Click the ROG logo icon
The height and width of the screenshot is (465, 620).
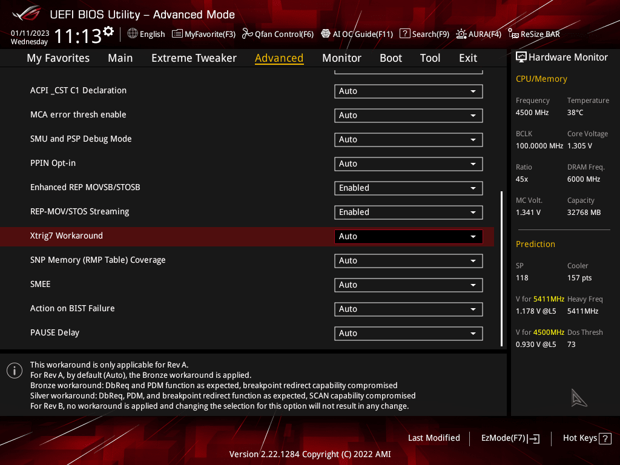pyautogui.click(x=26, y=13)
